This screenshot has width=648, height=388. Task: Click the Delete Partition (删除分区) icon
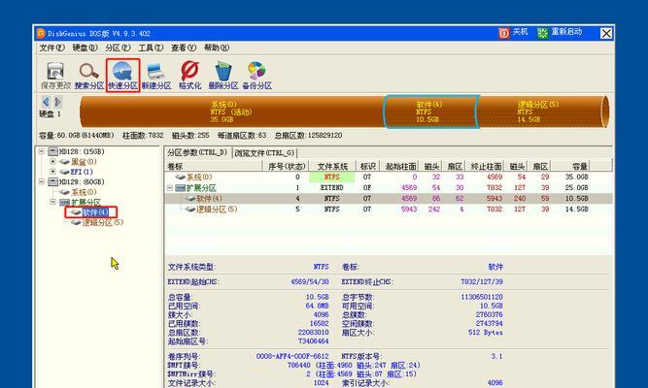(223, 76)
